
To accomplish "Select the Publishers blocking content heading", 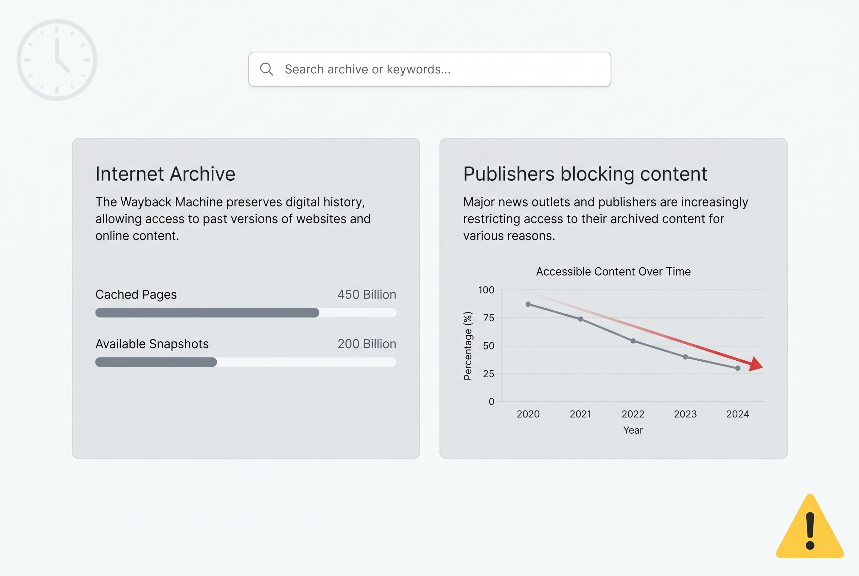I will [585, 174].
